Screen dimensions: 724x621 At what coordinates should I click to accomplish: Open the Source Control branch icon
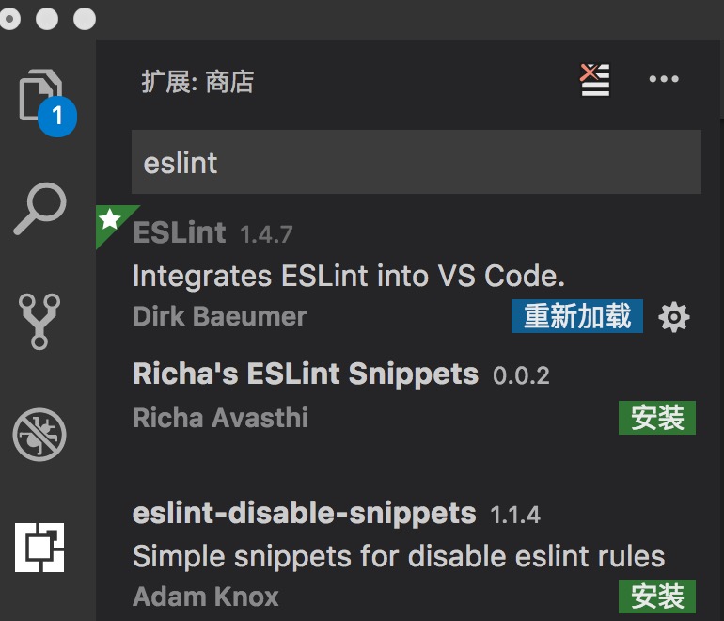39,321
